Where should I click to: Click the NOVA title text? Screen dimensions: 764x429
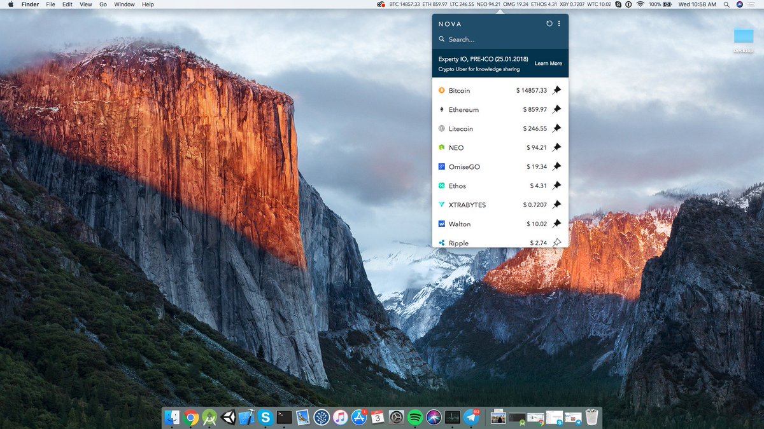coord(450,24)
